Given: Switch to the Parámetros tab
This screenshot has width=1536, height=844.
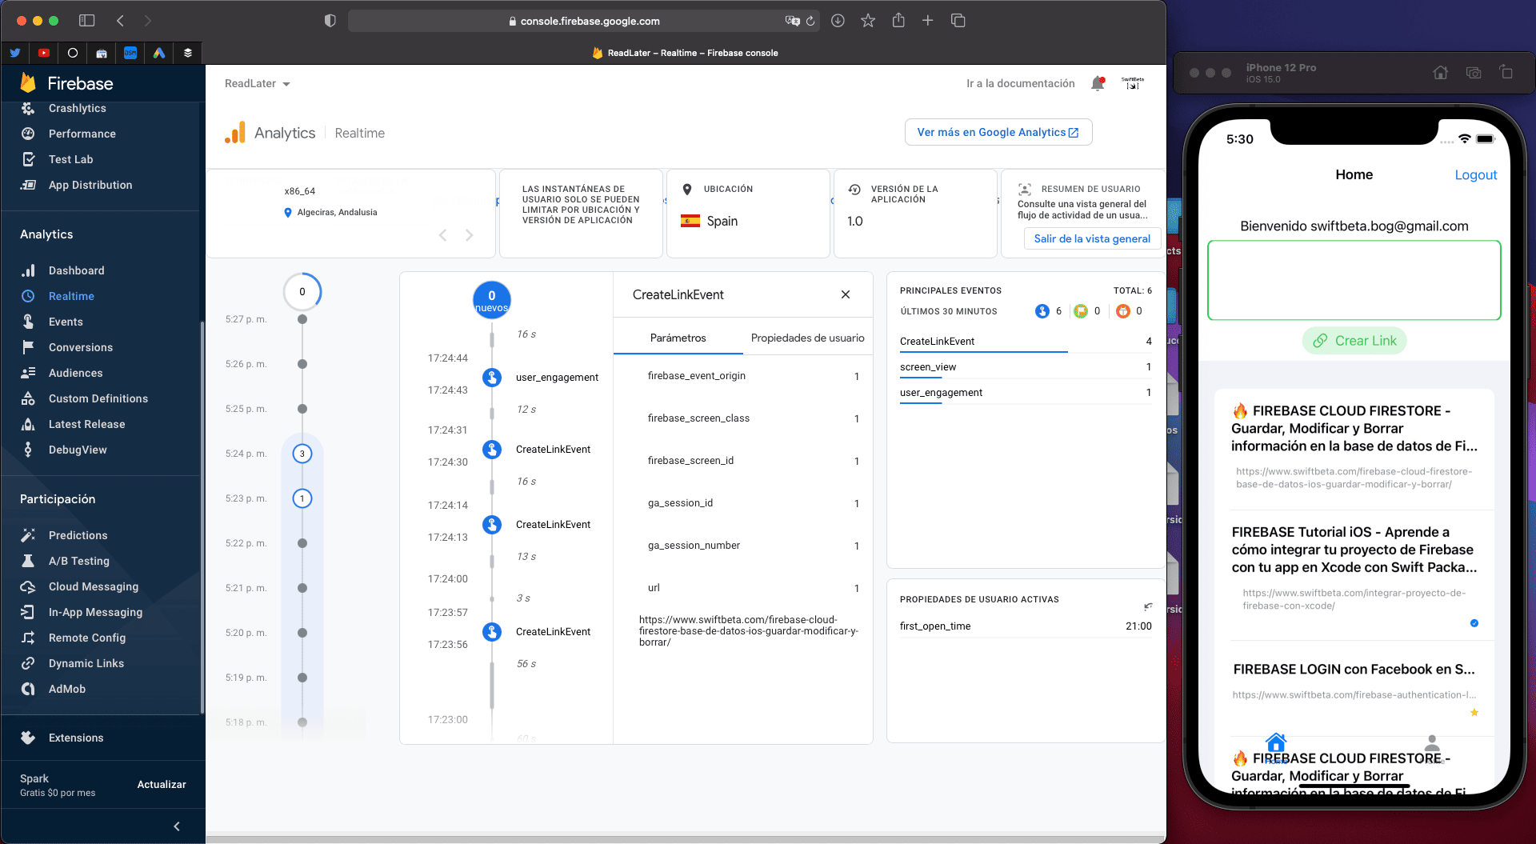Looking at the screenshot, I should tap(678, 338).
